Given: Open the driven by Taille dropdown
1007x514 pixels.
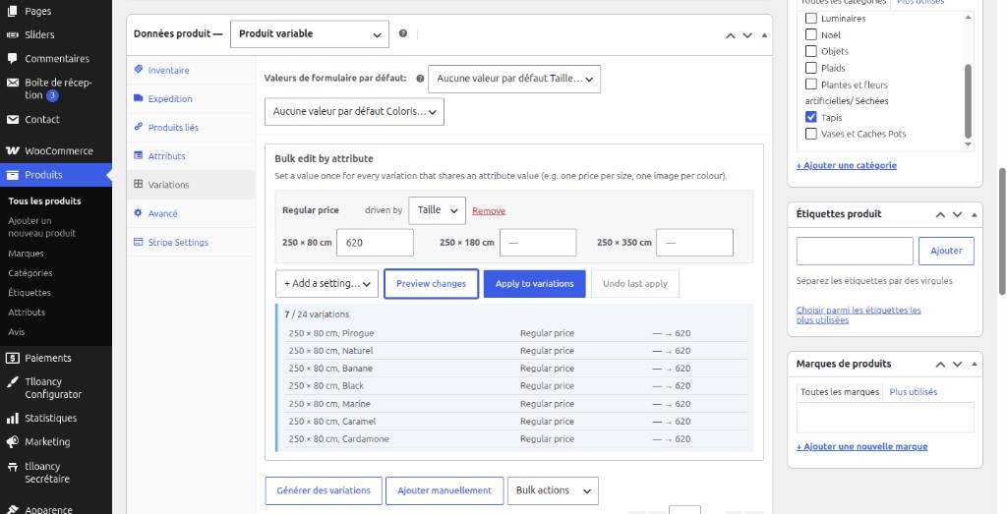Looking at the screenshot, I should tap(437, 210).
